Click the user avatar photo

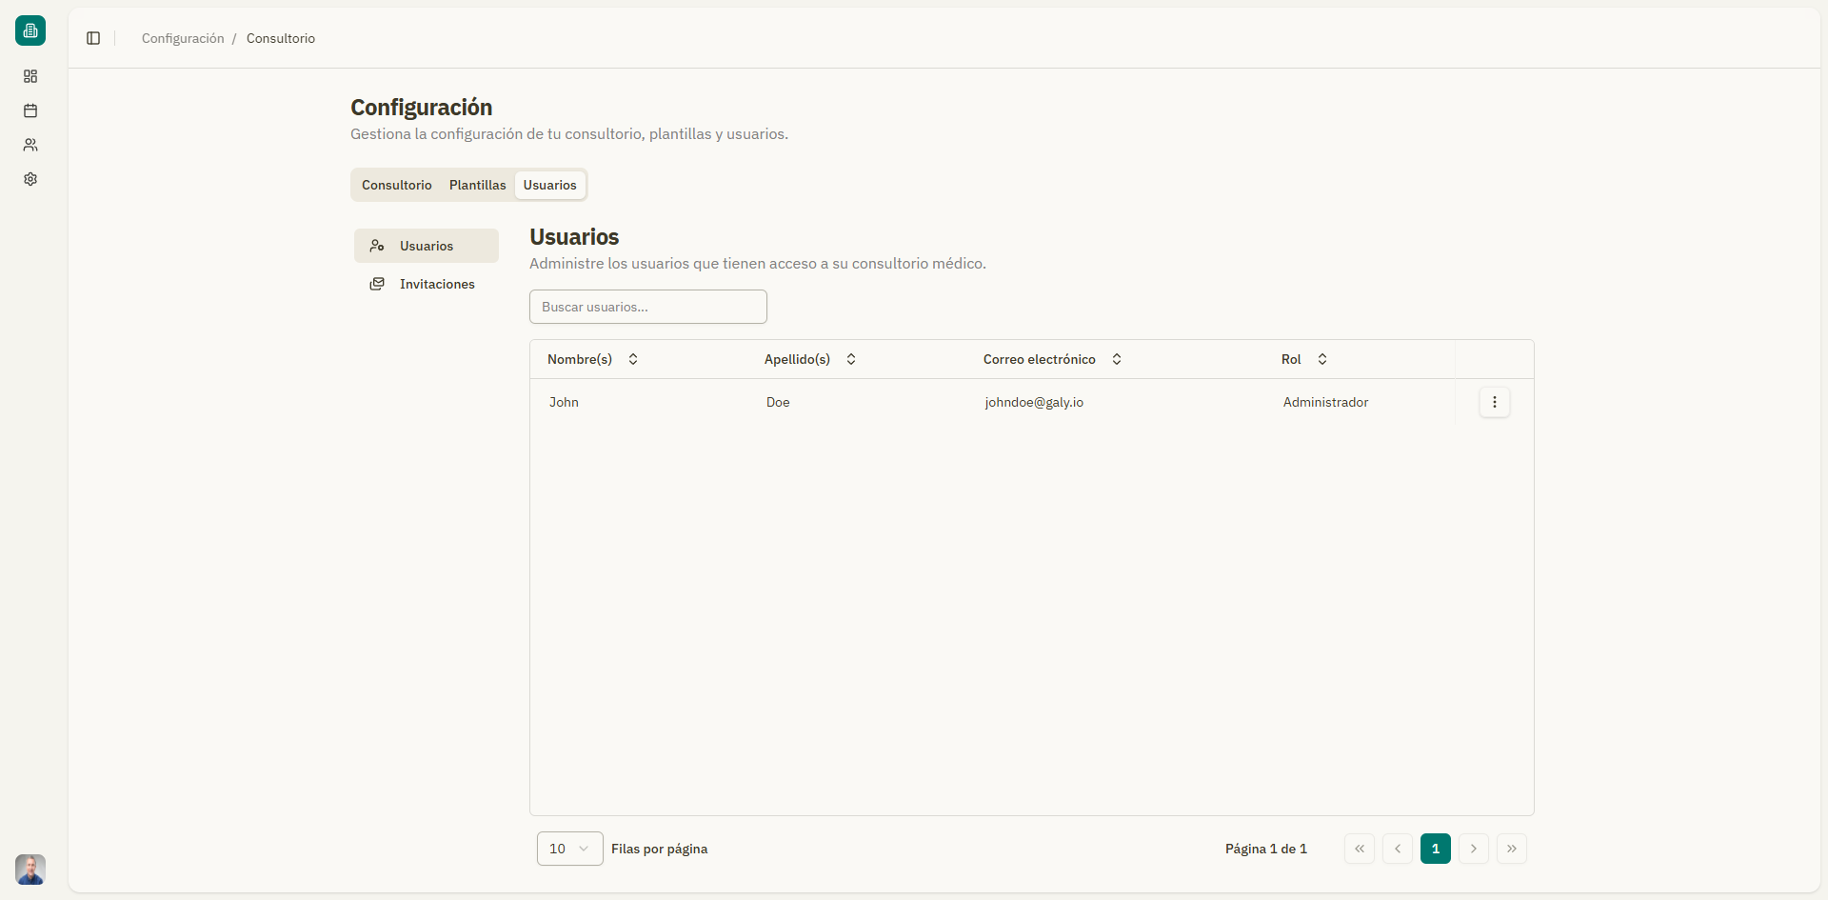point(30,869)
